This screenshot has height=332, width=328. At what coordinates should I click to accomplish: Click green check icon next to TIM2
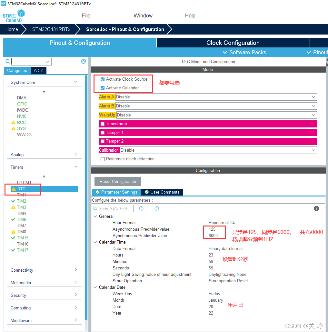[x=13, y=201]
